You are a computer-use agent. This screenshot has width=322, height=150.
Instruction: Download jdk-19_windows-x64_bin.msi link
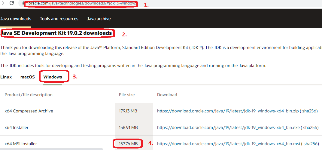(x=229, y=144)
